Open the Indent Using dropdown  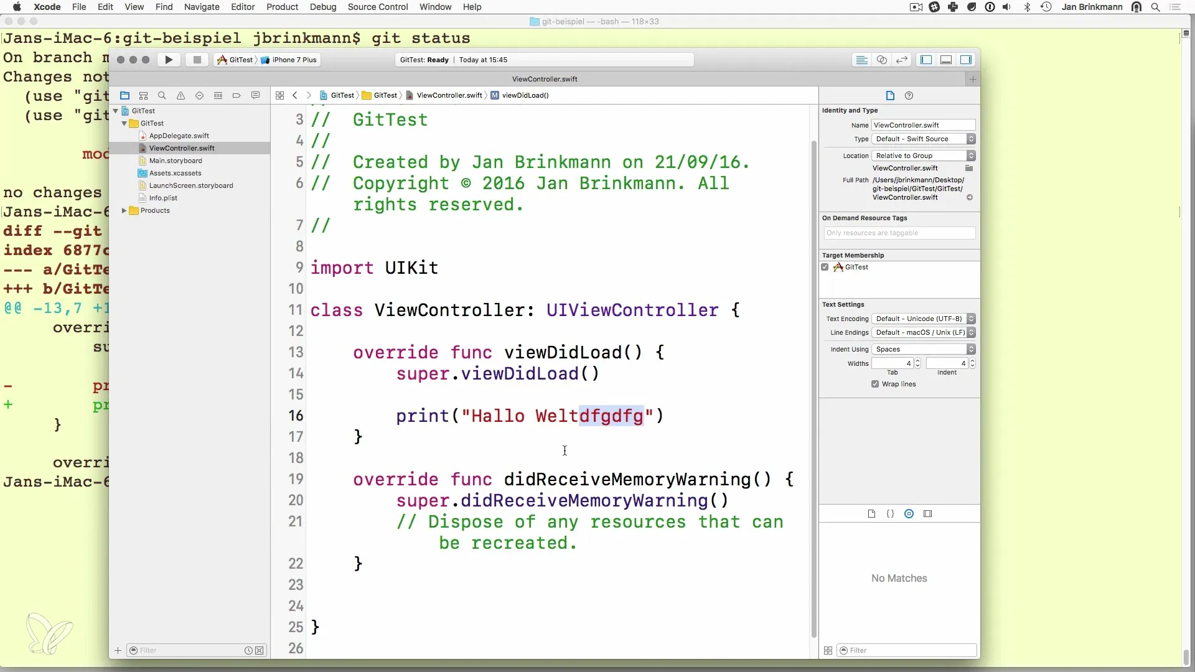click(x=924, y=349)
